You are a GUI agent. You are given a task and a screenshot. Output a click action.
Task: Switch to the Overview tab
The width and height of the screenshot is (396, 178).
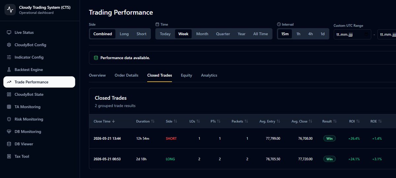[x=97, y=75]
